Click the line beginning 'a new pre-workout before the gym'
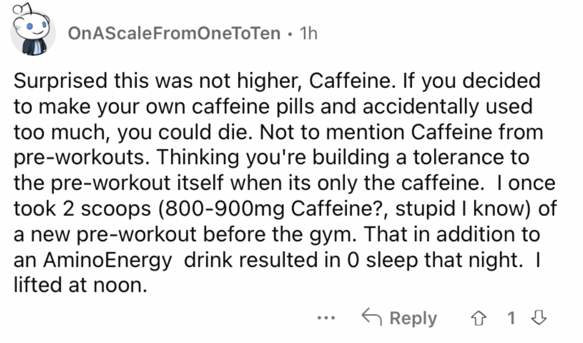The image size is (583, 343). click(277, 234)
